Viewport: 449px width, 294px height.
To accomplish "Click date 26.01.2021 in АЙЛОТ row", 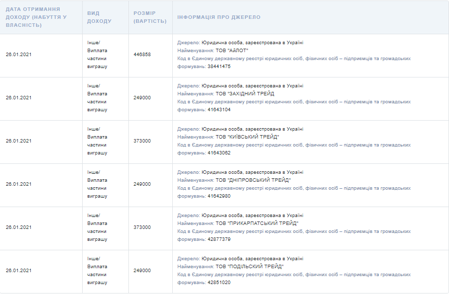I will click(18, 54).
